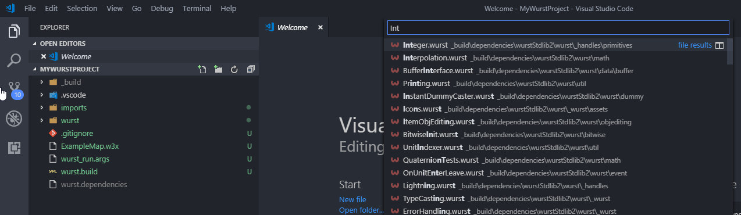The width and height of the screenshot is (741, 215).
Task: Select OnUnitEnterLeave.wurst quick open result
Action: (x=555, y=173)
